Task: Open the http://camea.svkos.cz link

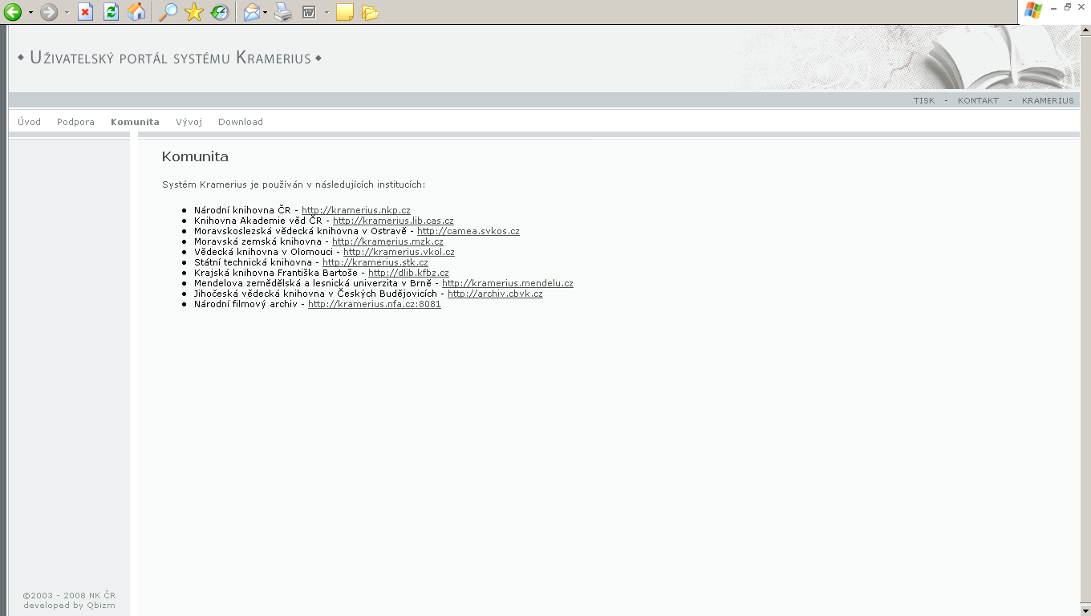Action: [x=468, y=231]
